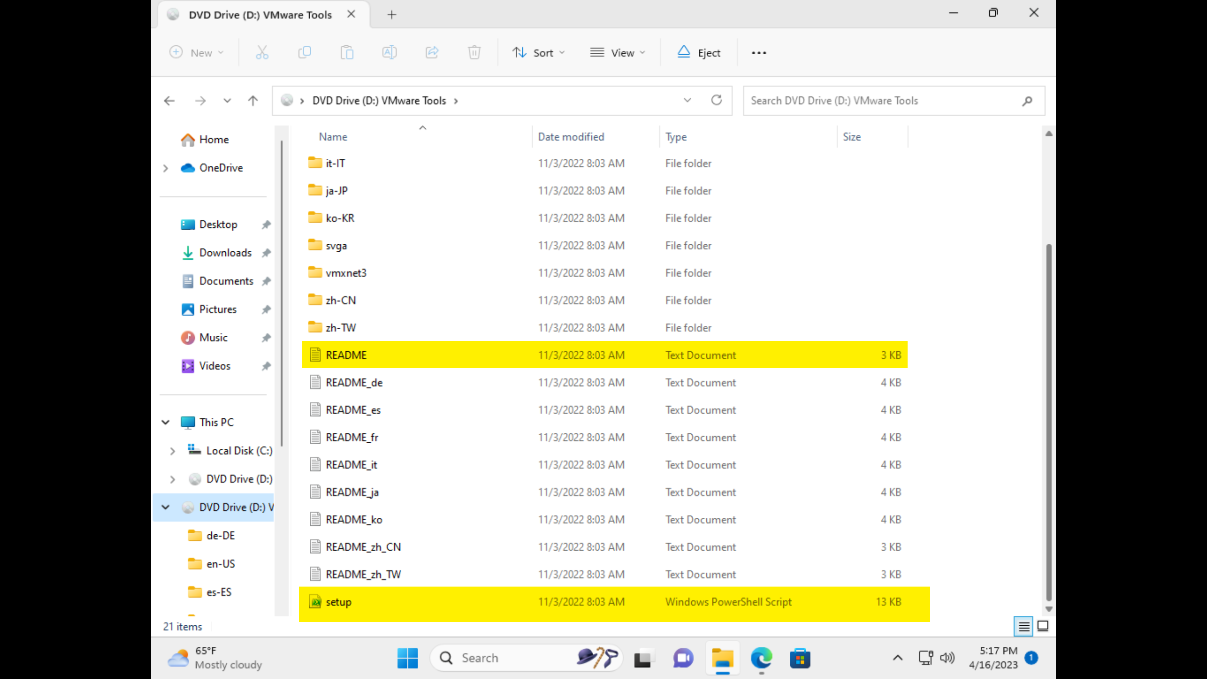Open the See more menu

(758, 52)
